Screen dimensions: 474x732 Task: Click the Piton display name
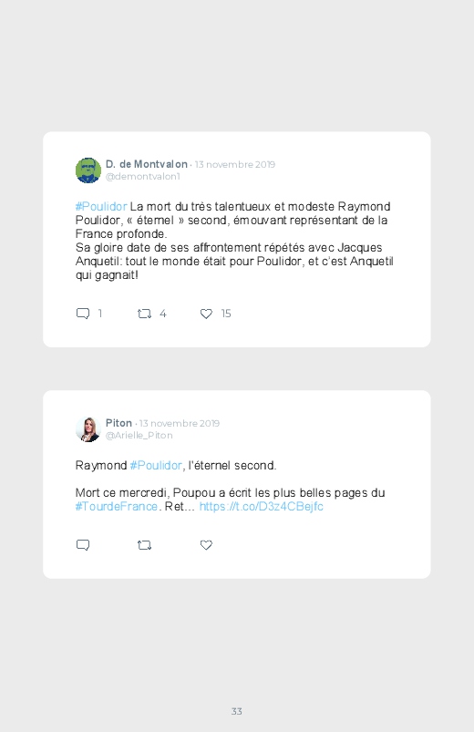[x=118, y=423]
